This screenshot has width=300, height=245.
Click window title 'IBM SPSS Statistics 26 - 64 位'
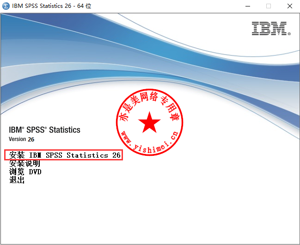[52, 6]
